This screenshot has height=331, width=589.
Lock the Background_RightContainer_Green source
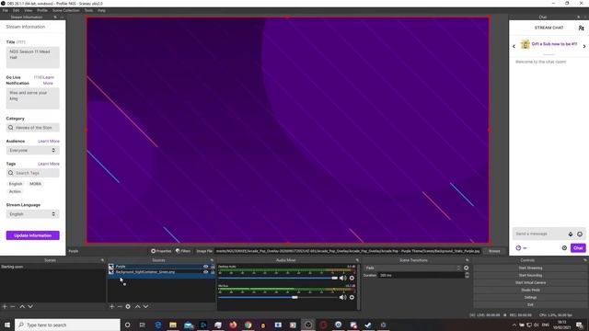213,272
